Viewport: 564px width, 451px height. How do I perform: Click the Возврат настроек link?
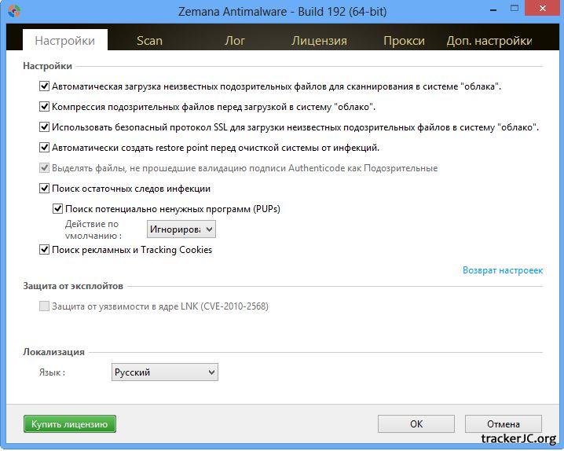(502, 270)
